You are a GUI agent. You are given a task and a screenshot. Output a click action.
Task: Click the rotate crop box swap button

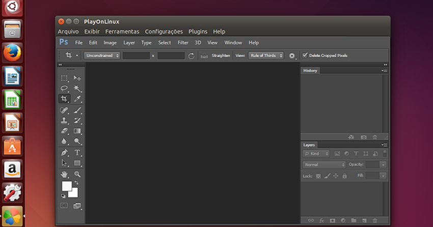click(191, 55)
